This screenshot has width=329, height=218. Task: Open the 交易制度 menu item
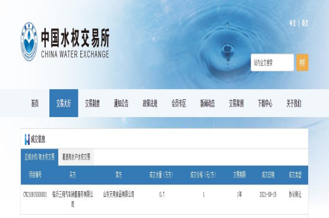[92, 103]
